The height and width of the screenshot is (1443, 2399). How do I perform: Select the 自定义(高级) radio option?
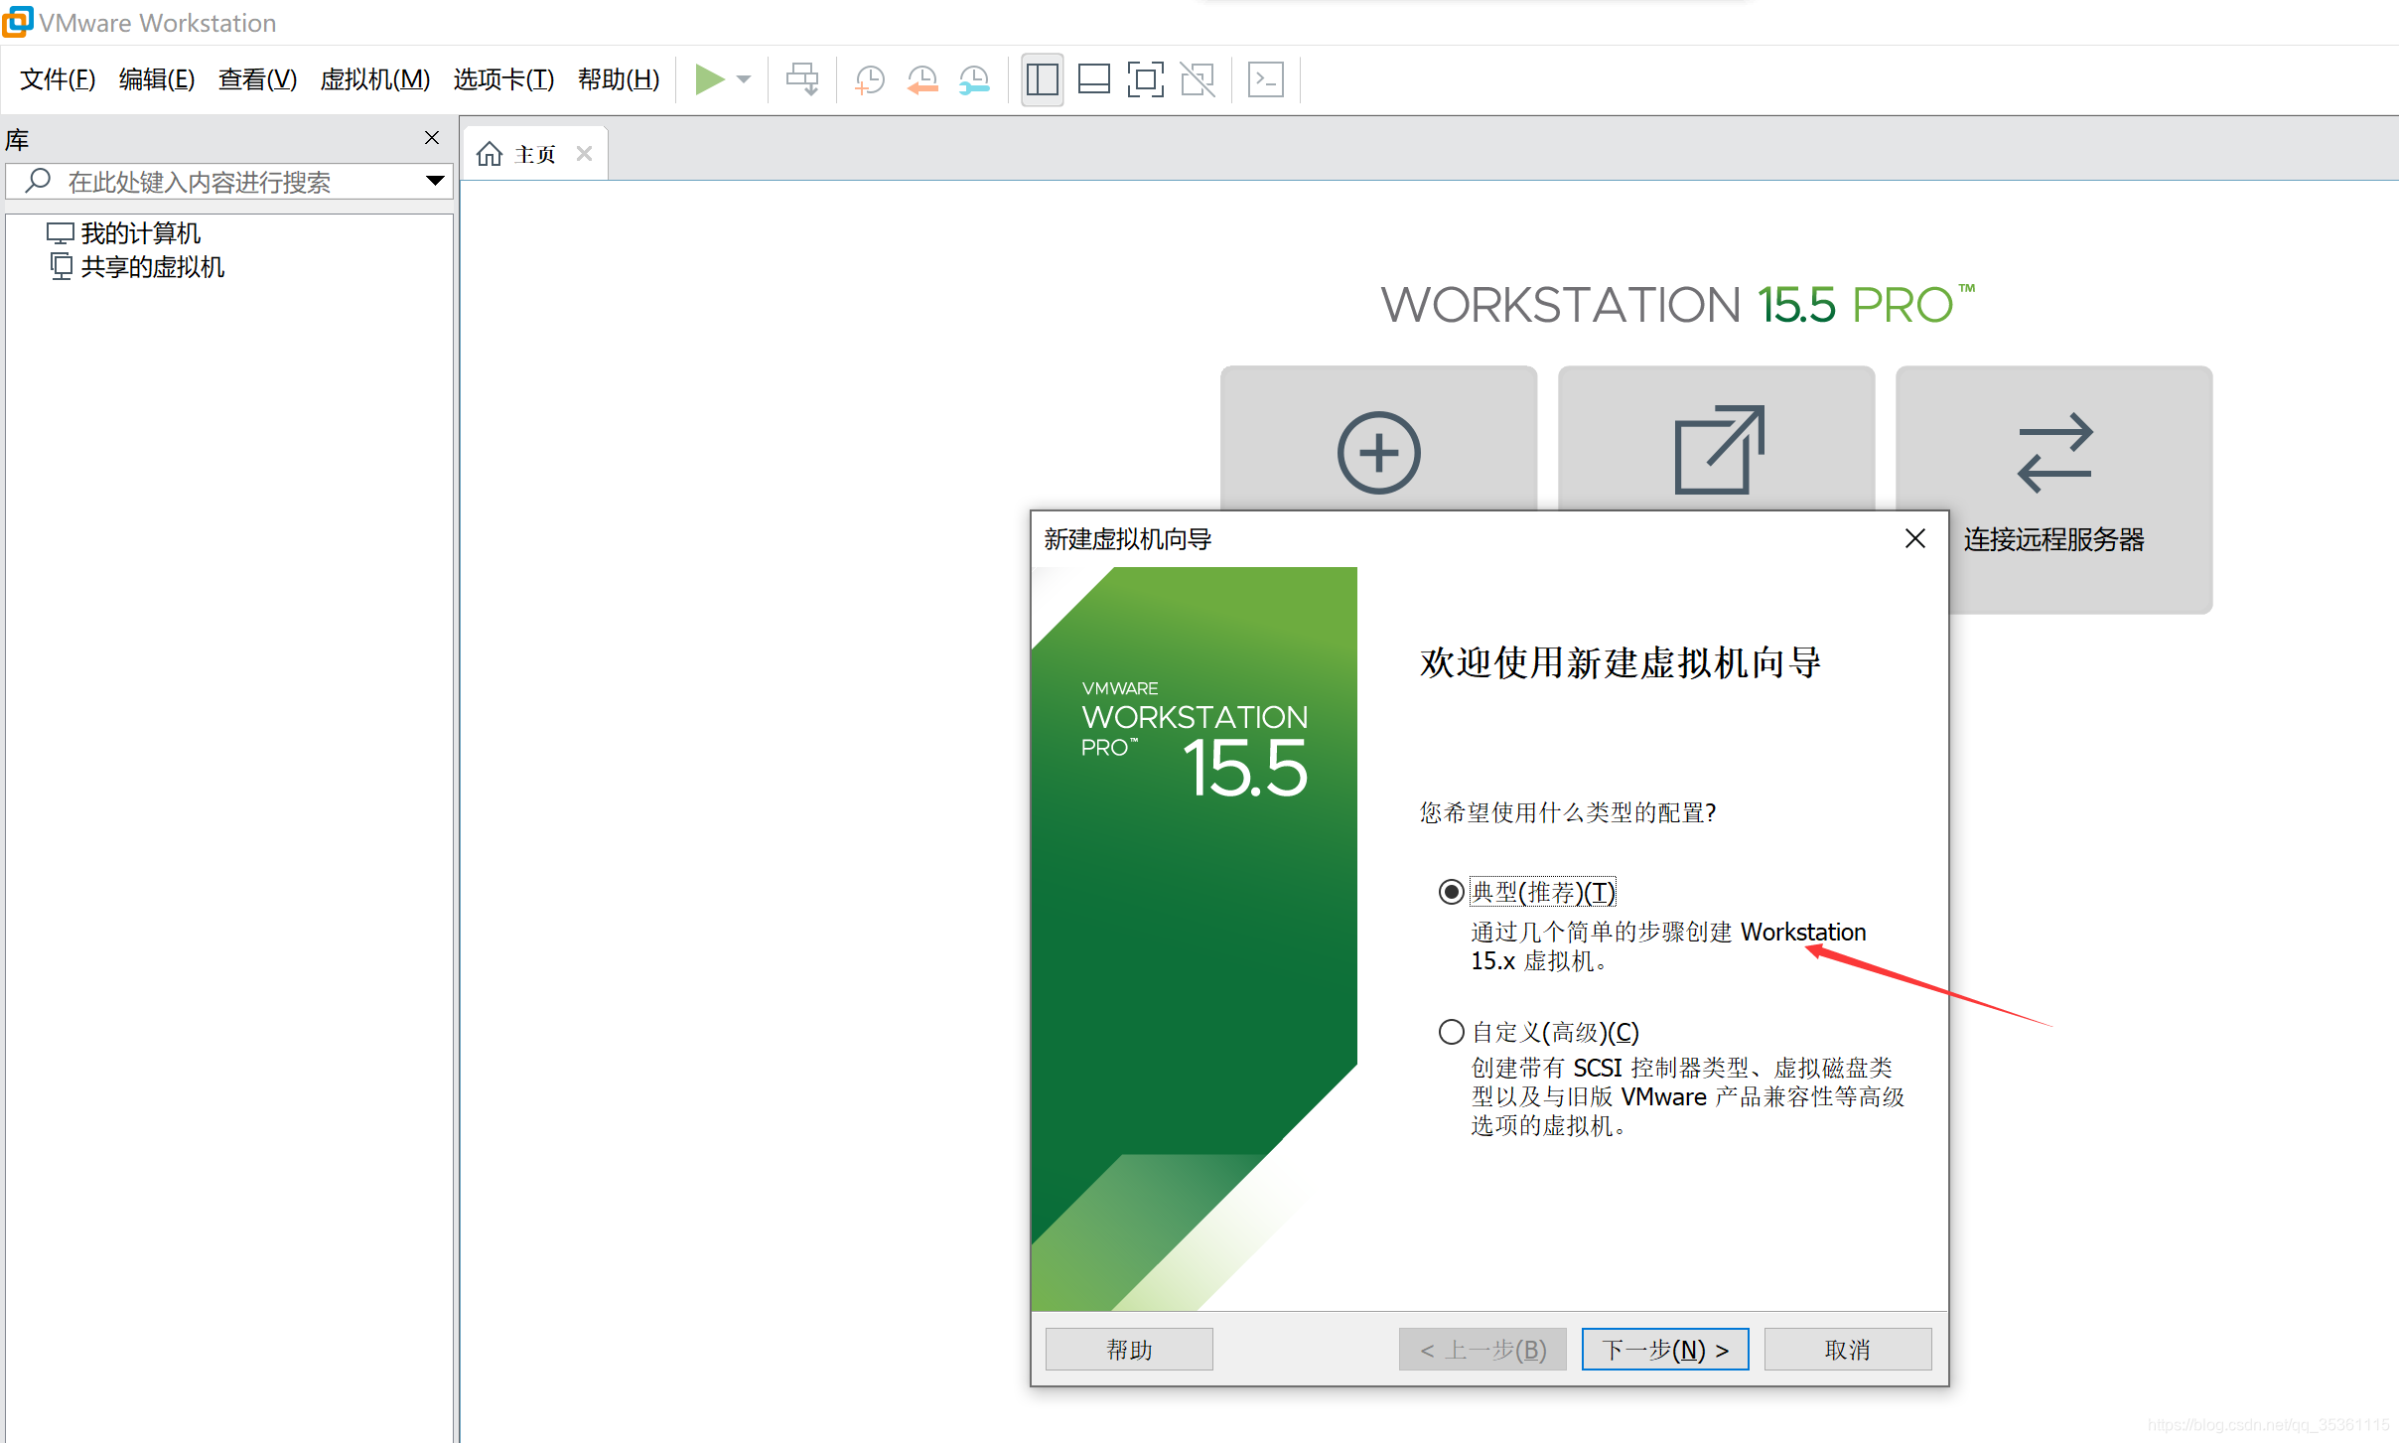pos(1451,1032)
